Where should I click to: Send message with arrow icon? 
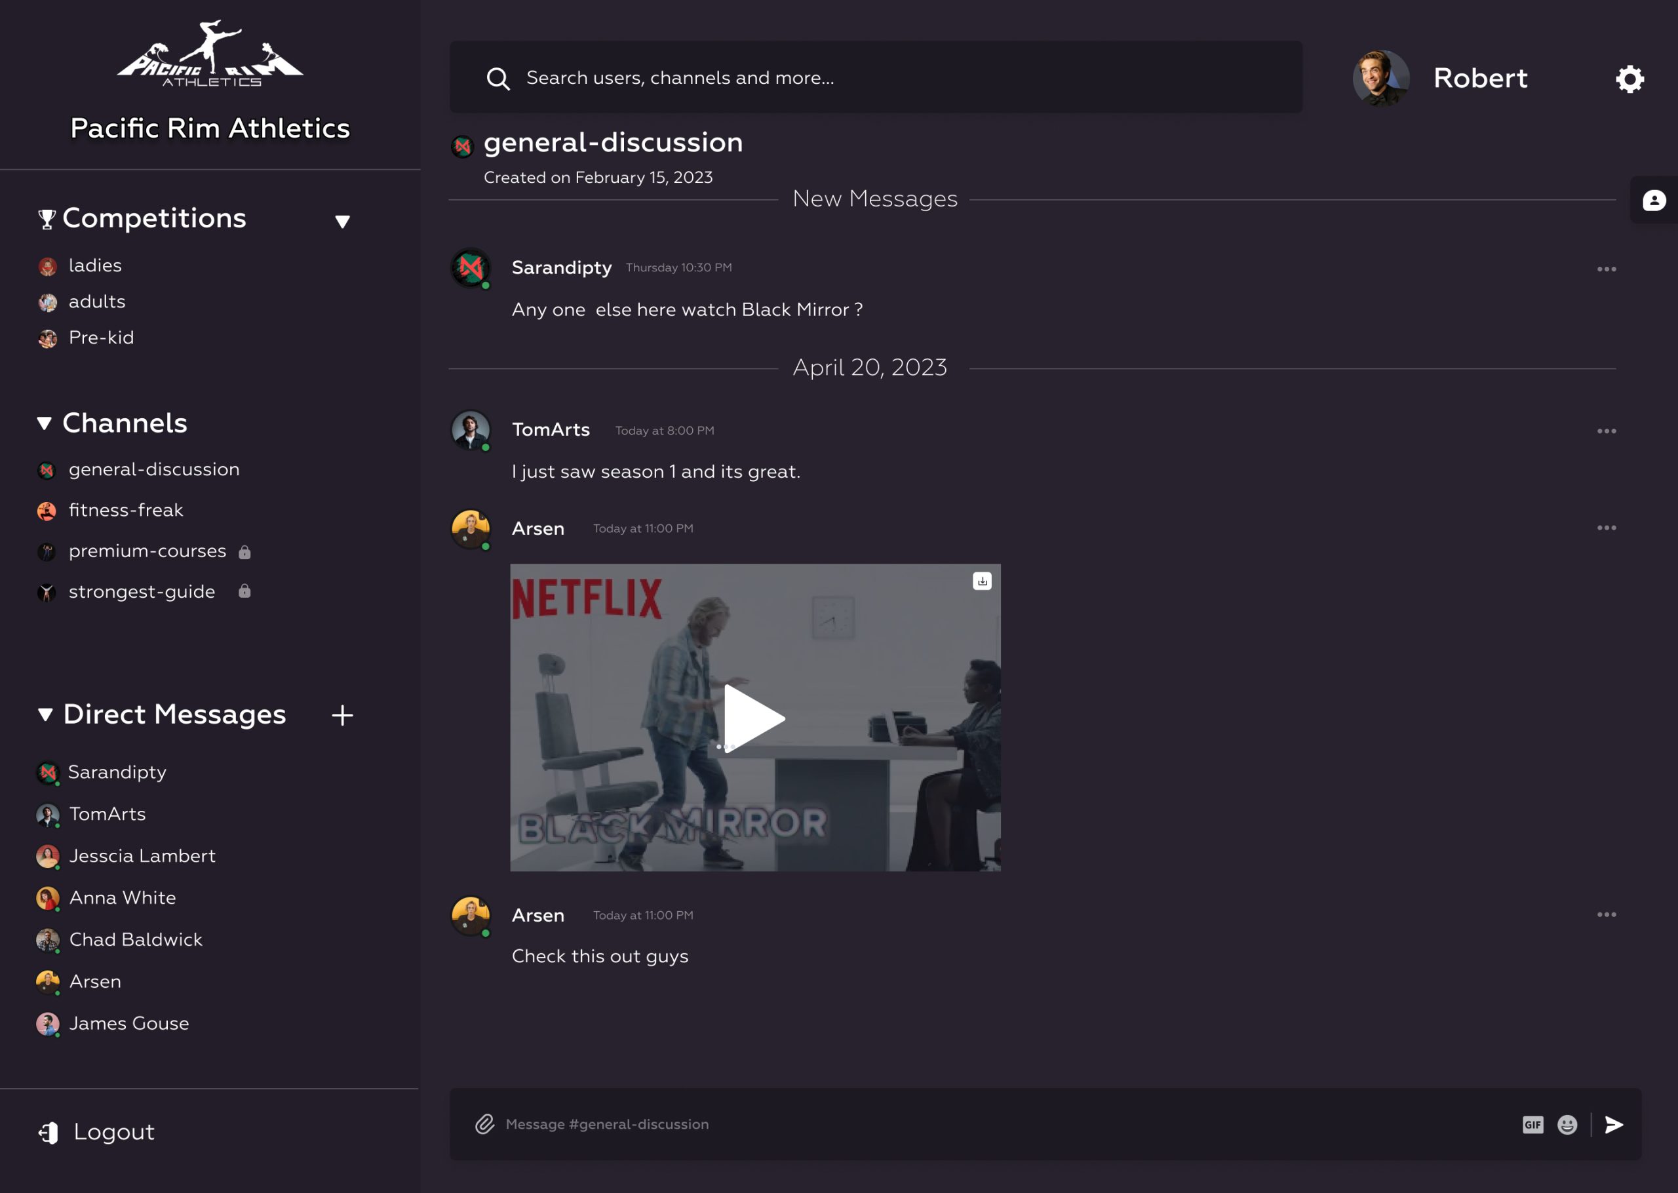(x=1613, y=1125)
